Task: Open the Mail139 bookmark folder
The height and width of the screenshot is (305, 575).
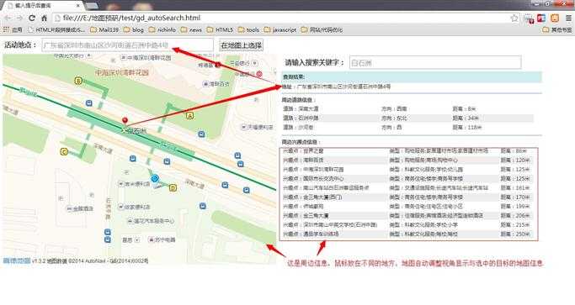Action: coord(105,29)
